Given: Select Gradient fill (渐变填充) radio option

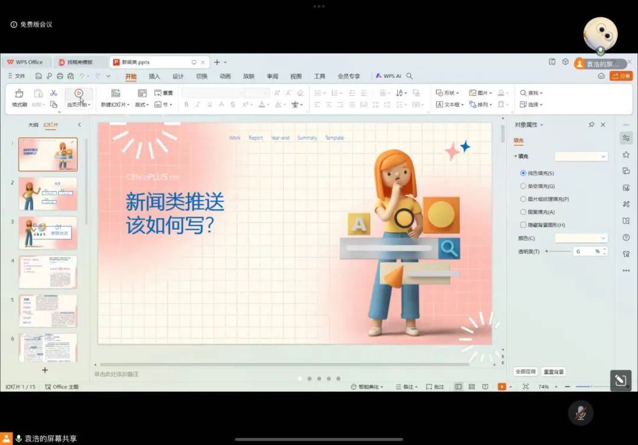Looking at the screenshot, I should tap(523, 186).
